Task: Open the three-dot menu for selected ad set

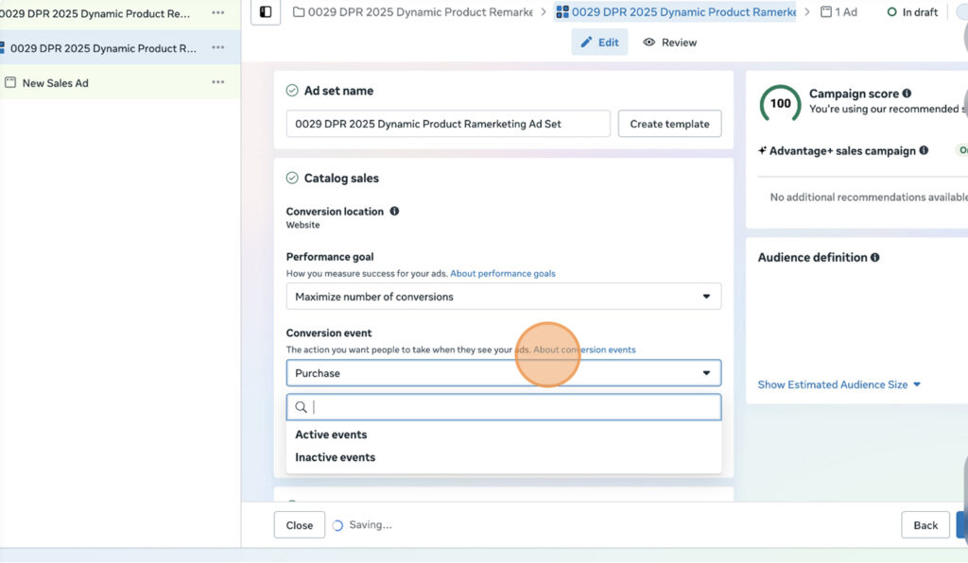Action: tap(218, 48)
